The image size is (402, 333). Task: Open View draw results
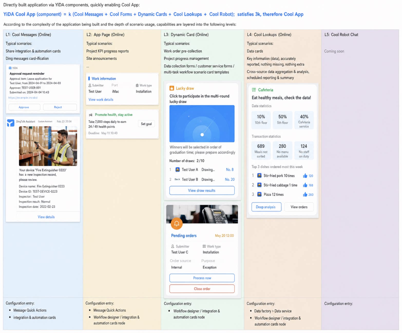[202, 191]
